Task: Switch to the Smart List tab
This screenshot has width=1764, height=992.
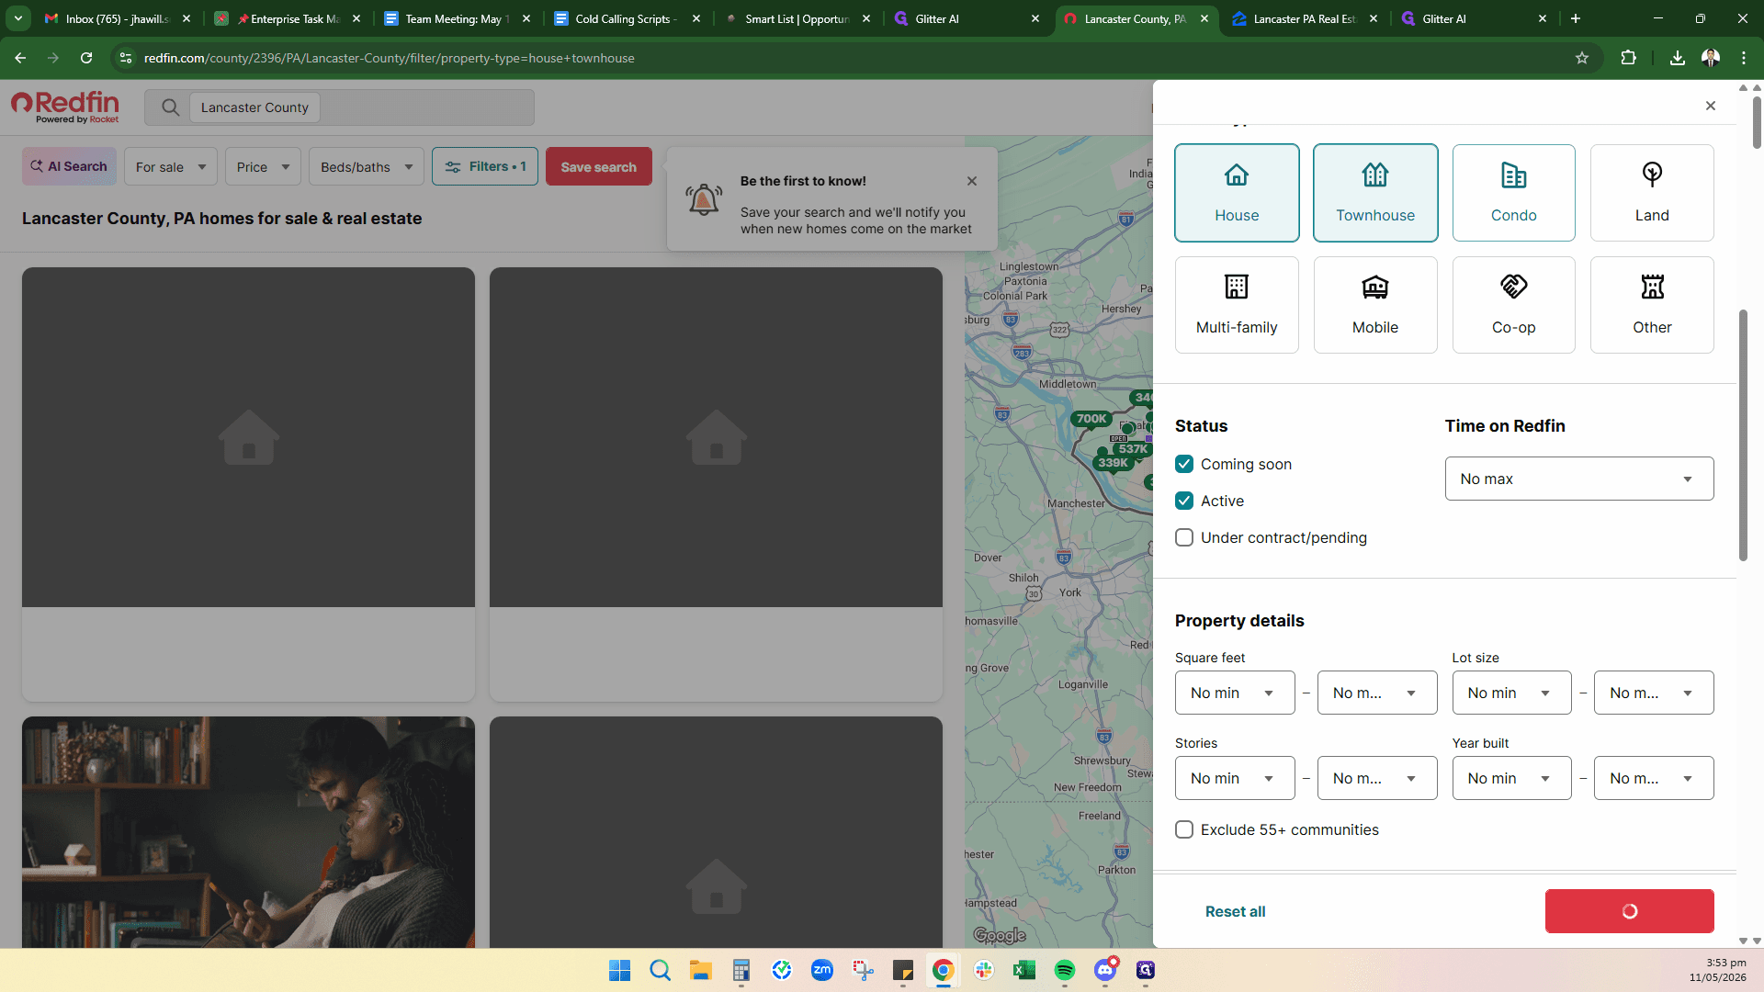Action: point(797,18)
